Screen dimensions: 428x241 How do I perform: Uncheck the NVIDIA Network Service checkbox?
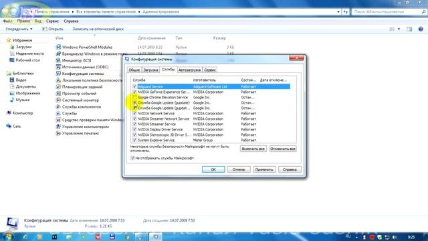tap(134, 113)
